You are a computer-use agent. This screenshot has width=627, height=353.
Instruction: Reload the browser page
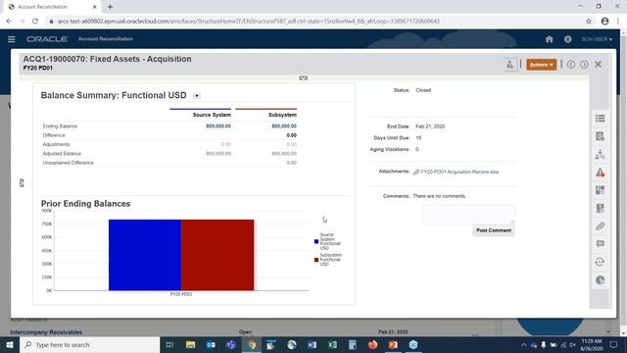(35, 22)
